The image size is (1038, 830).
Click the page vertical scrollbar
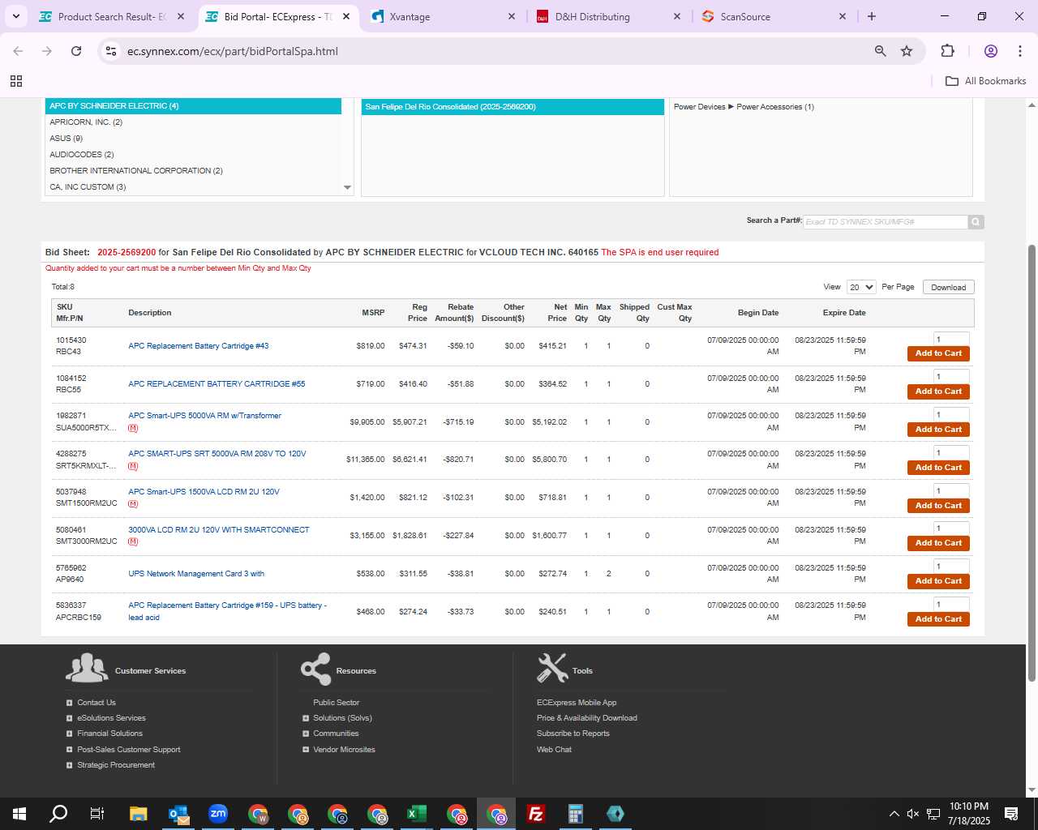click(x=1032, y=462)
